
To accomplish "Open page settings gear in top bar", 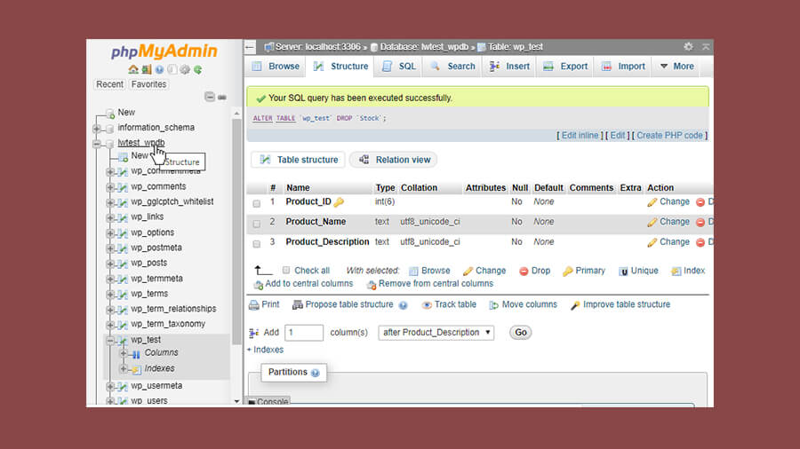I will pyautogui.click(x=688, y=47).
